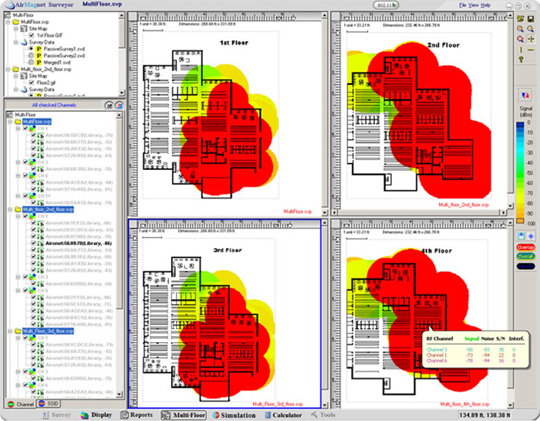Collapse the MultiFloor.svp channel tree node
The image size is (540, 421).
tap(8, 121)
